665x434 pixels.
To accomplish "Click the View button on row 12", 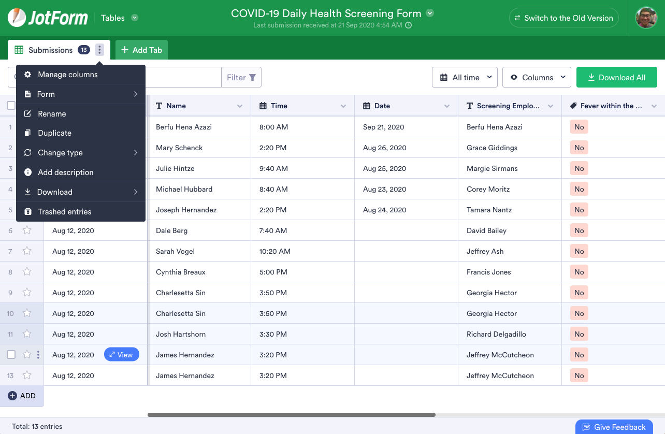I will pyautogui.click(x=122, y=355).
